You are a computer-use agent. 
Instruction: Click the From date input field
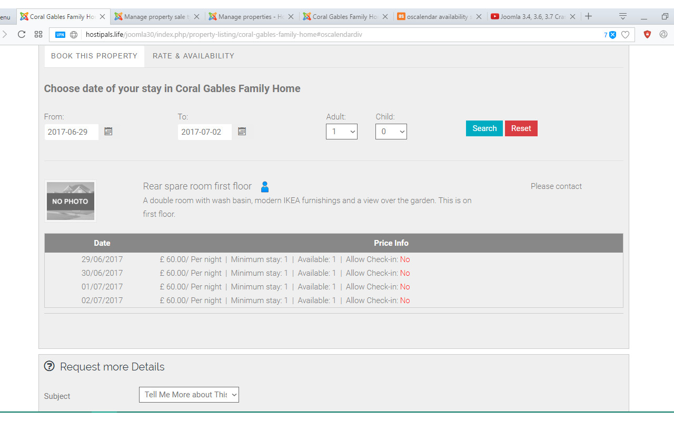[71, 132]
